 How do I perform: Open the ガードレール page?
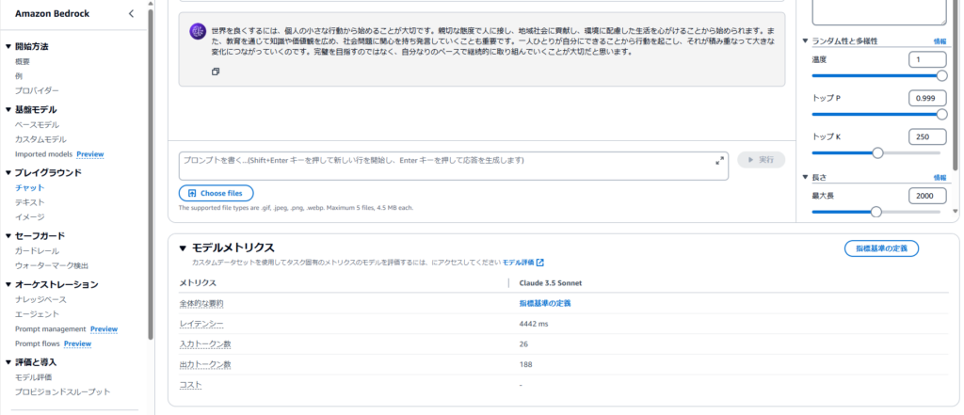(37, 251)
